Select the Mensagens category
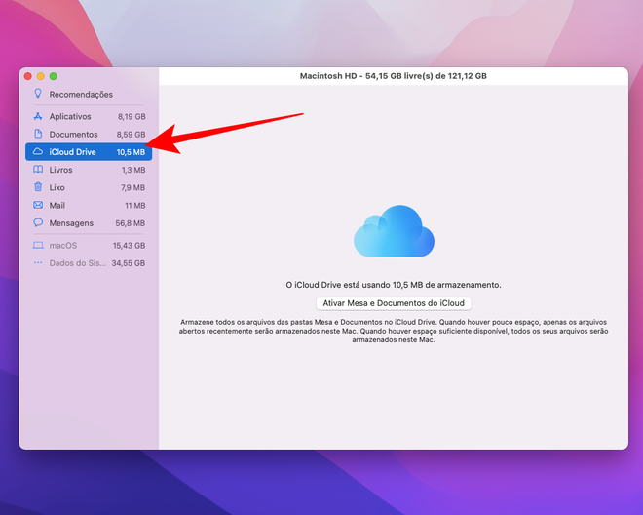 (x=89, y=223)
